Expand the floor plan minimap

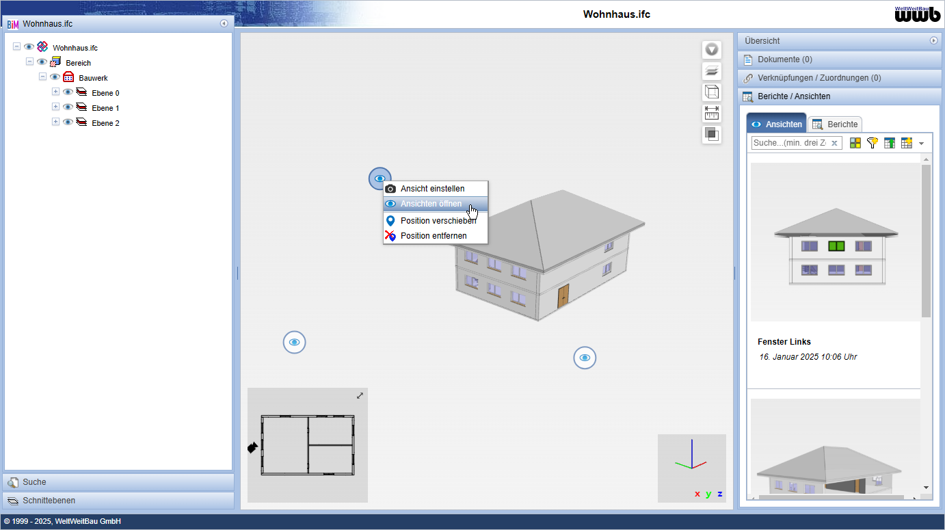360,395
